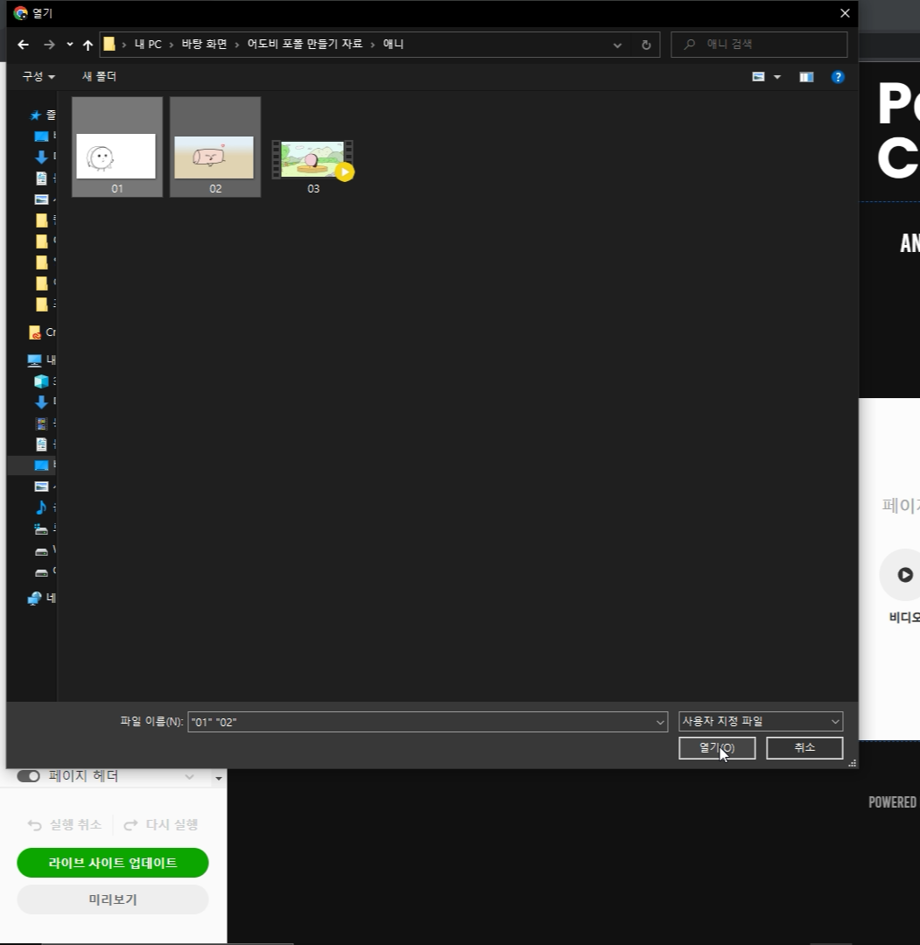
Task: Refresh the current folder view
Action: 646,45
